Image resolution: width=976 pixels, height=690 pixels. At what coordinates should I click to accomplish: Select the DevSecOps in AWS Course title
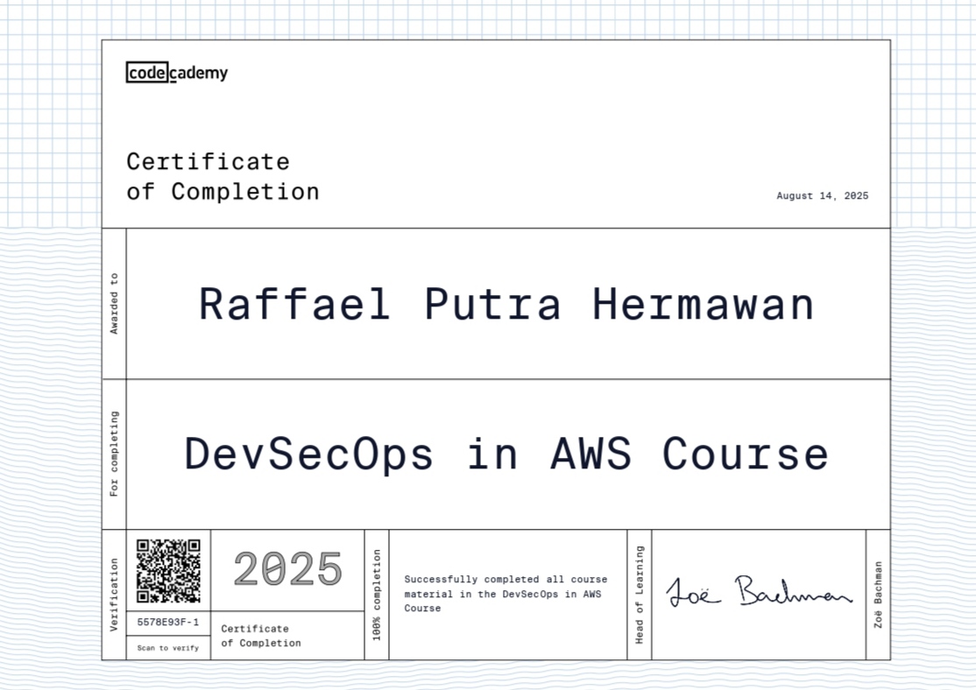pos(505,454)
